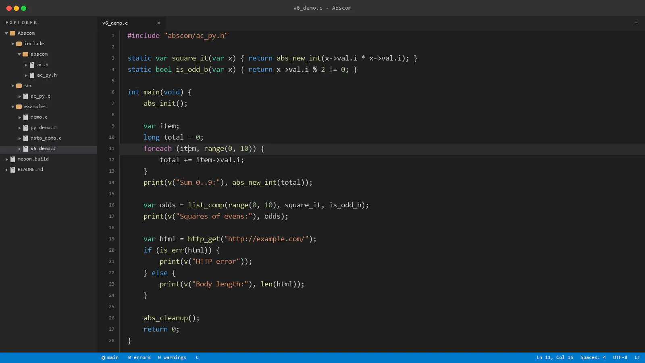Open py_demo.c in the explorer

(x=43, y=127)
